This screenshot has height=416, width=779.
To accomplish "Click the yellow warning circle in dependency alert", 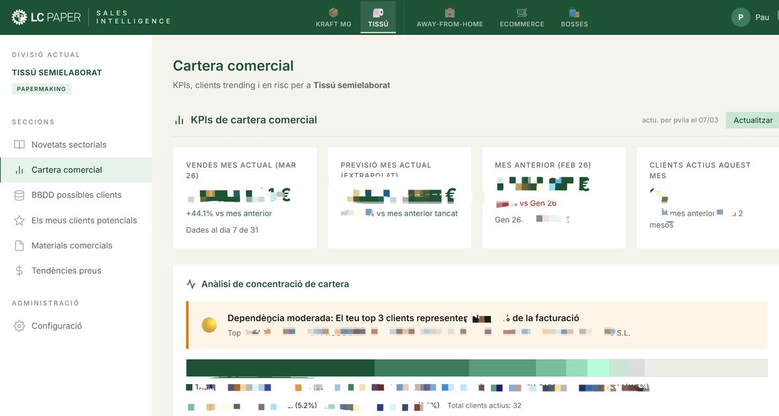I will [x=209, y=324].
